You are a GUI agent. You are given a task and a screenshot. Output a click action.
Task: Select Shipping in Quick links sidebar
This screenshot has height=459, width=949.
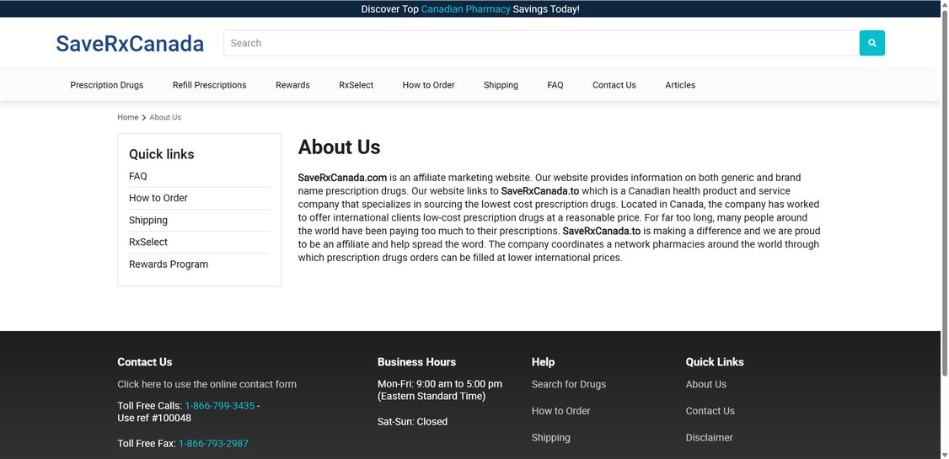tap(148, 220)
